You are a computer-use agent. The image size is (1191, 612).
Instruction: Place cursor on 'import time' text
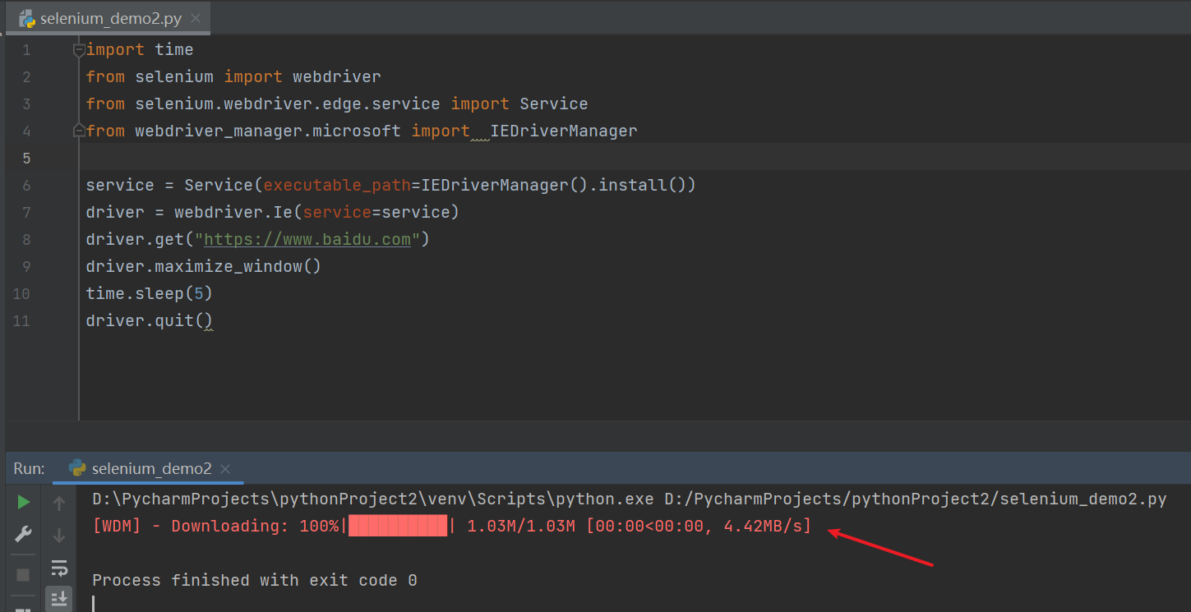tap(140, 49)
